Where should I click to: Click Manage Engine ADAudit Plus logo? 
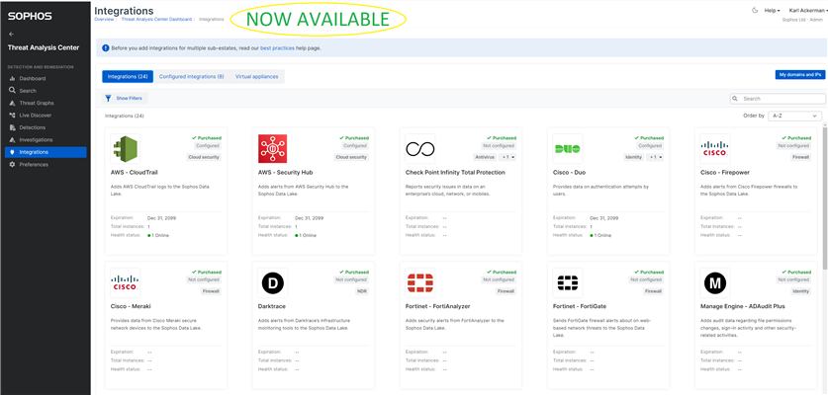[x=714, y=283]
